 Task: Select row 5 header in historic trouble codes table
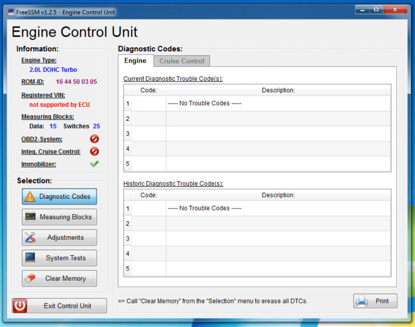128,268
